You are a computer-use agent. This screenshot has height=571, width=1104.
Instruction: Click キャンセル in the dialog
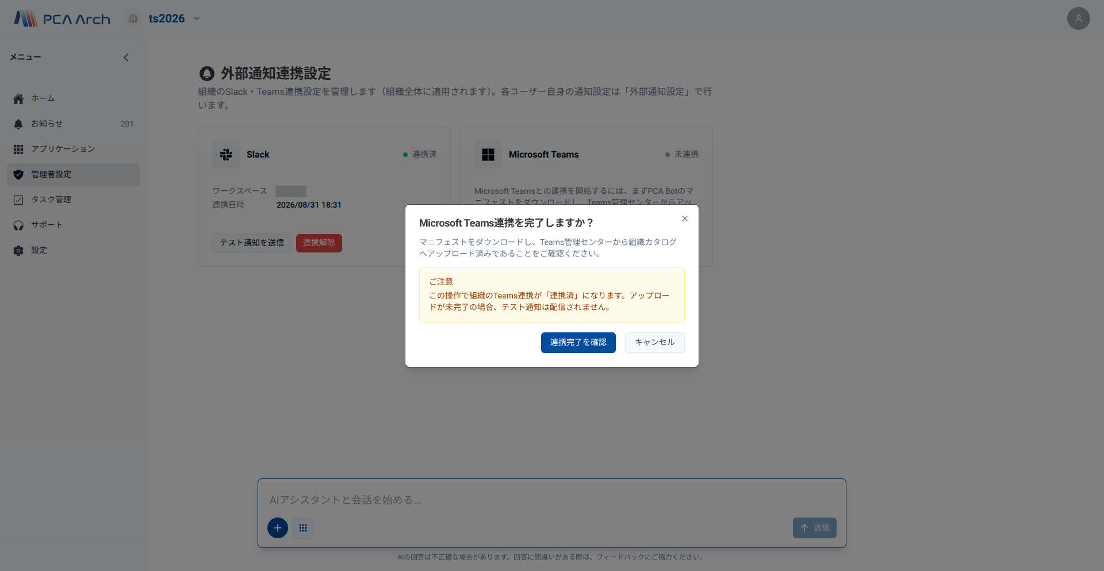655,343
